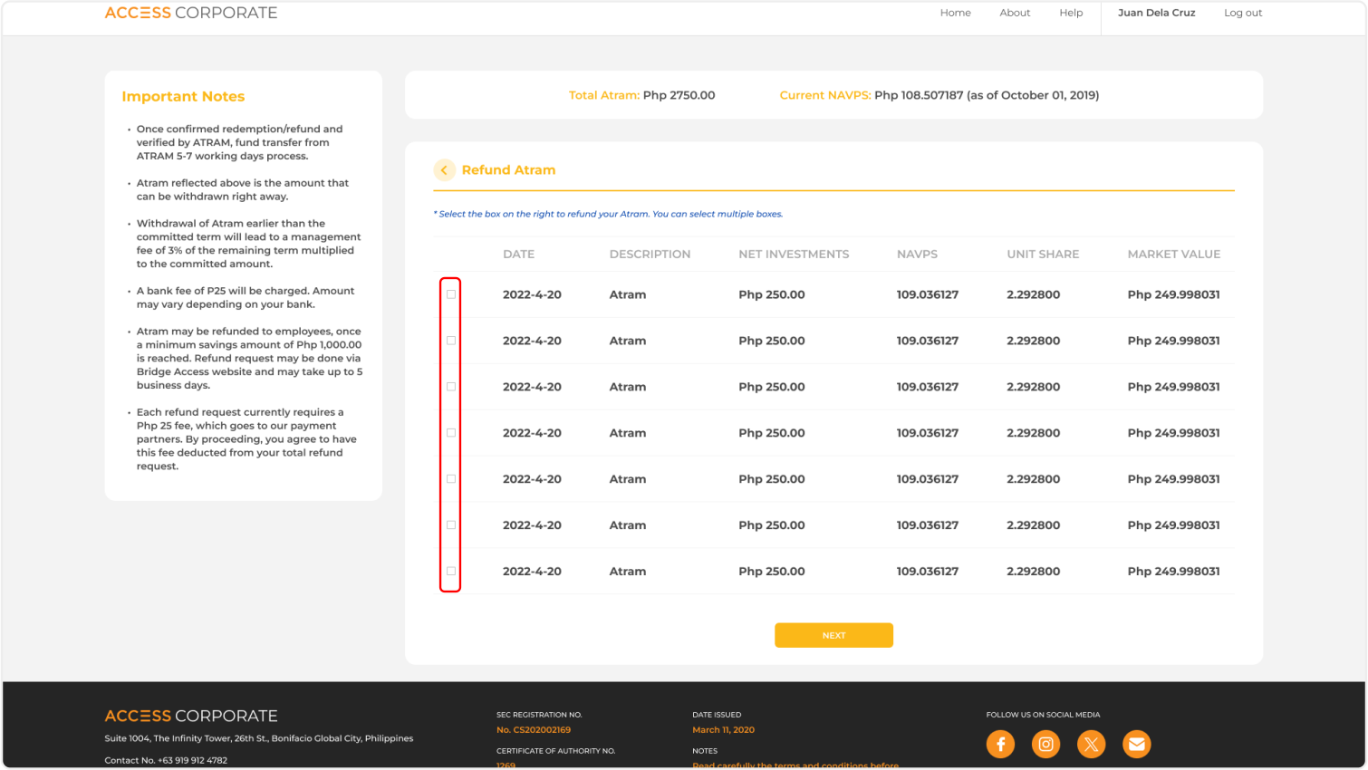The width and height of the screenshot is (1368, 770).
Task: Open the Facebook social media icon
Action: click(1000, 745)
